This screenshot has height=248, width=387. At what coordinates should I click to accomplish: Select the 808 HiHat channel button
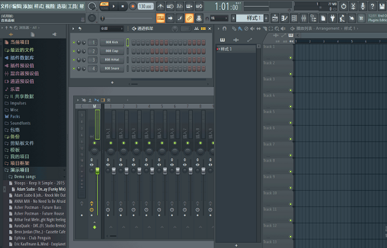coord(112,59)
